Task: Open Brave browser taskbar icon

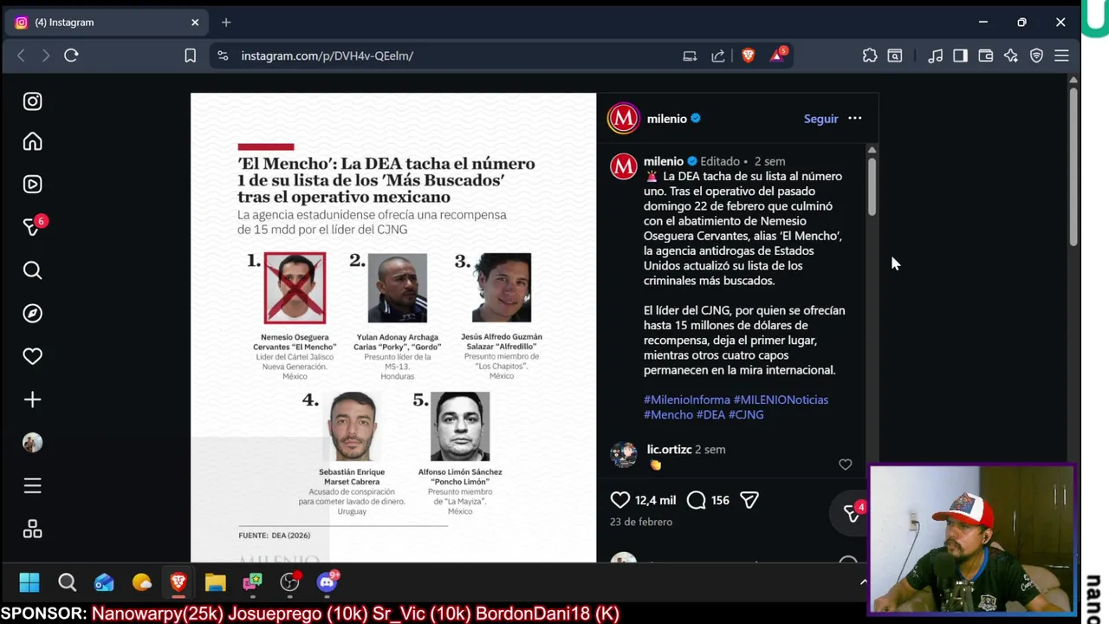Action: [x=178, y=582]
